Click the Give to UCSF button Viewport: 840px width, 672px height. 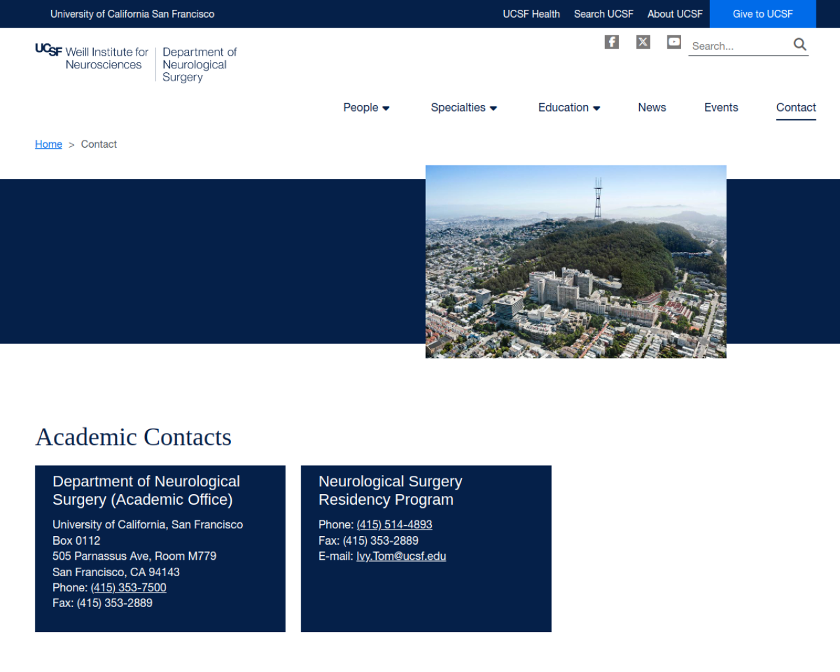point(763,14)
